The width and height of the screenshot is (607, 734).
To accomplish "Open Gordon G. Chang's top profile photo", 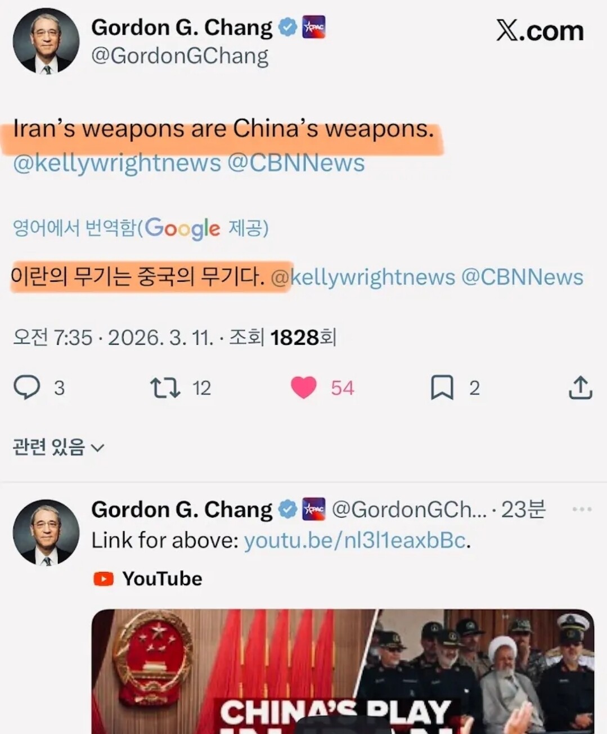I will 46,41.
